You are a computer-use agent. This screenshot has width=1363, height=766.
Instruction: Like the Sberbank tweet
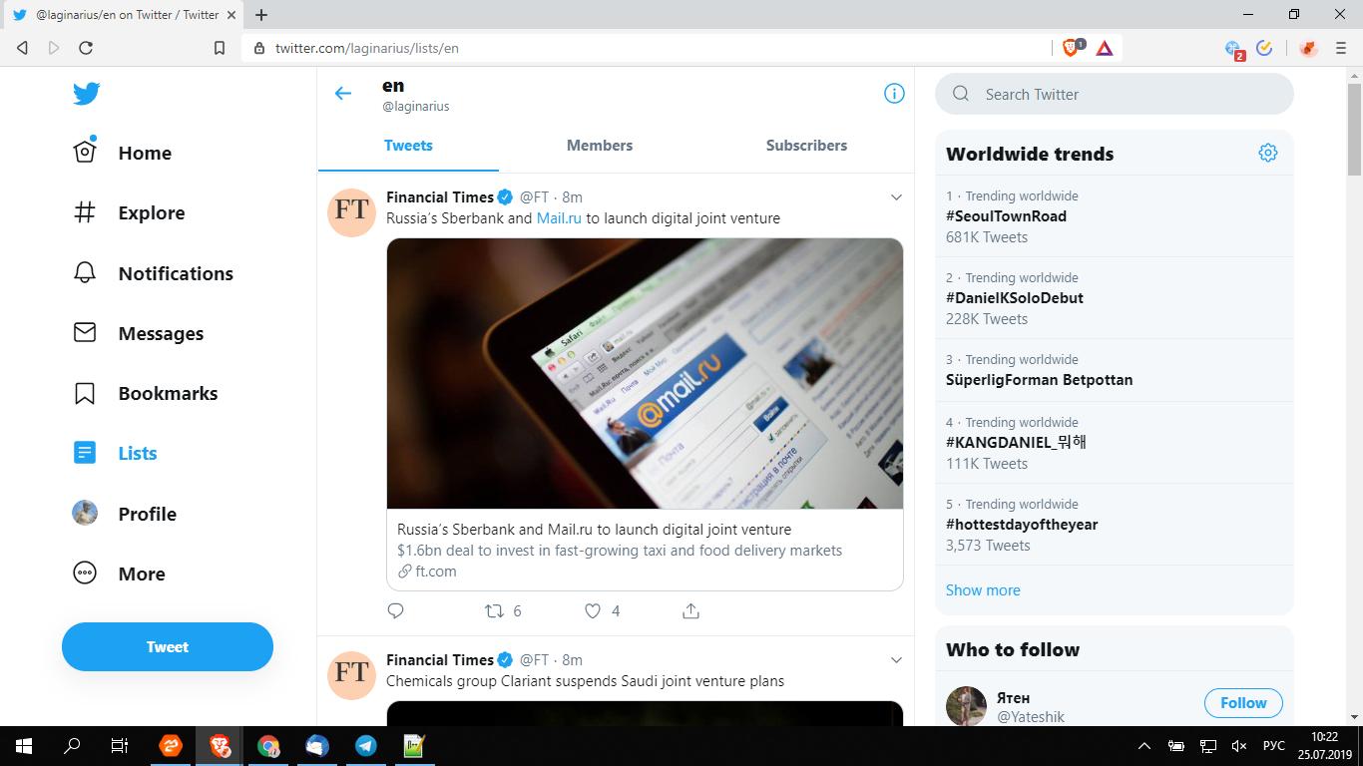(x=593, y=610)
